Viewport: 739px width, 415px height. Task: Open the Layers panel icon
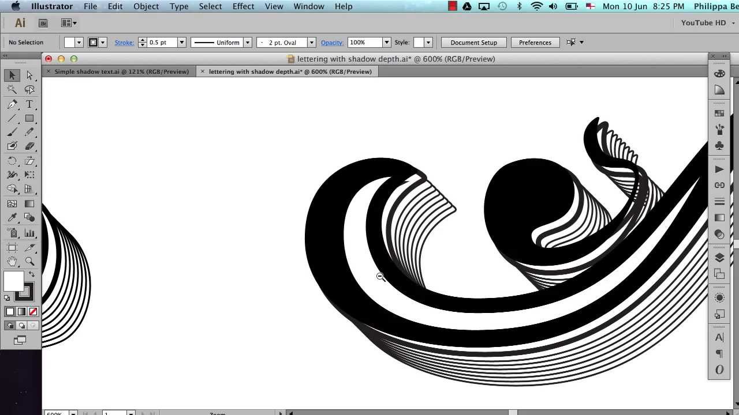point(719,258)
